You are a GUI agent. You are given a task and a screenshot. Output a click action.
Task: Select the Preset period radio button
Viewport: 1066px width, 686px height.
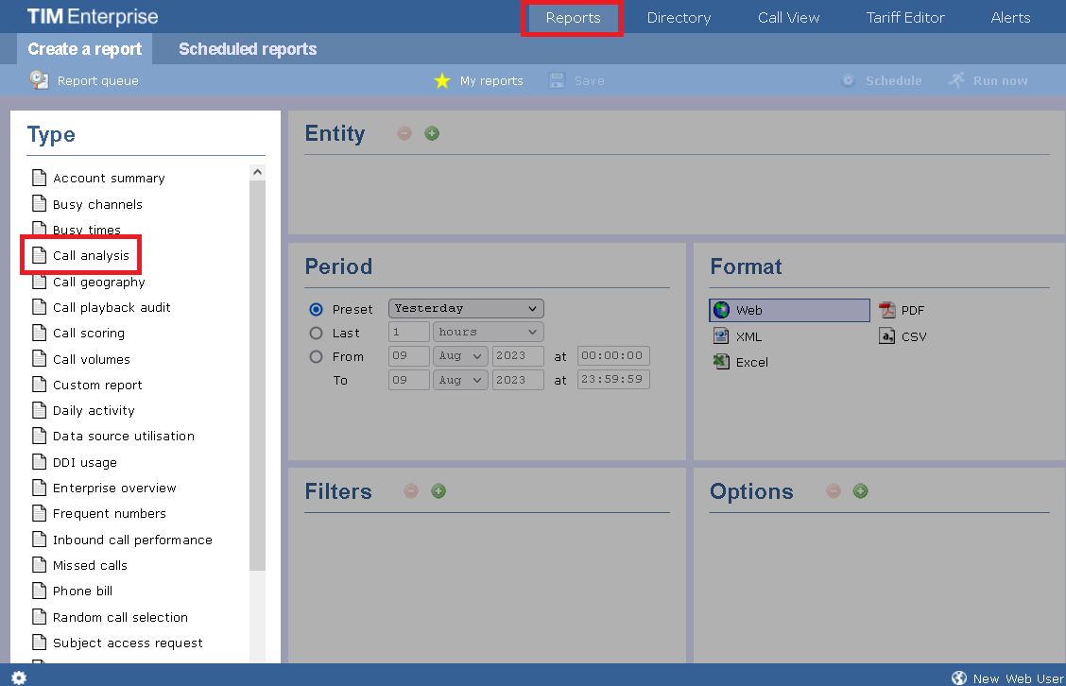(x=316, y=308)
